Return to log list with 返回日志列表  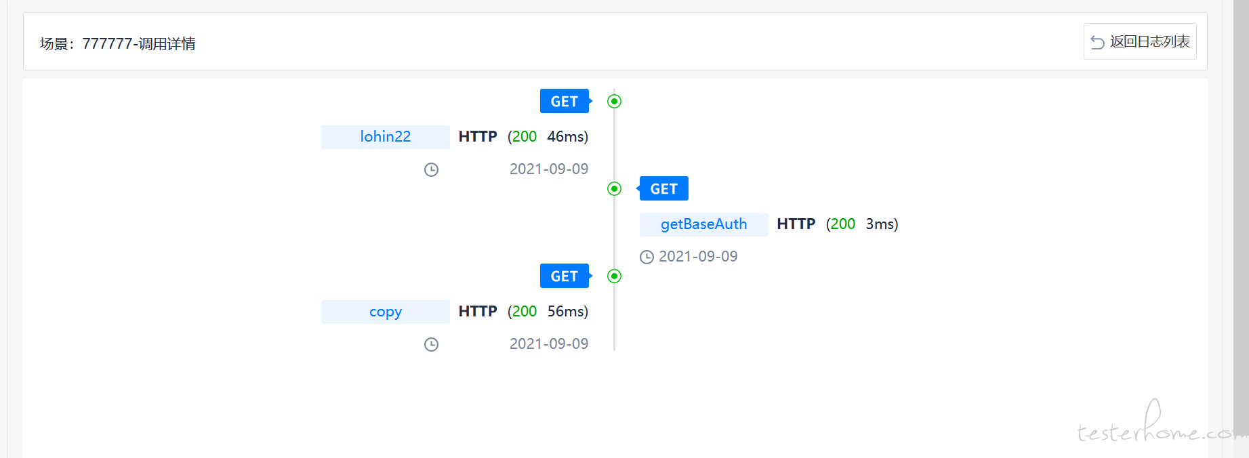(x=1140, y=42)
